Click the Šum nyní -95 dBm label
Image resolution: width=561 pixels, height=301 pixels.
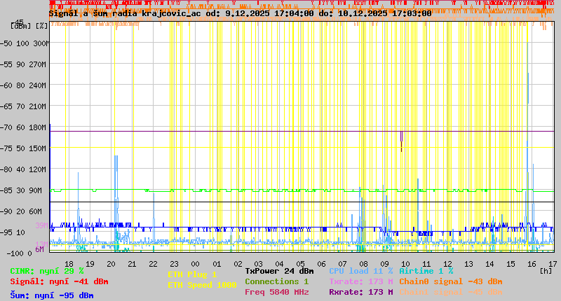tap(52, 295)
